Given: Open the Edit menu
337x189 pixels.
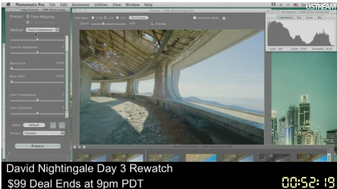Looking at the screenshot, I should coord(63,5).
